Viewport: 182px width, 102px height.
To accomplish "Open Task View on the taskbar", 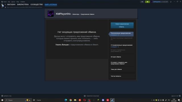I will pos(34,100).
